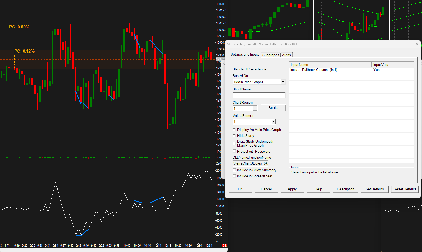Select Include Pullback Column input row
This screenshot has width=422, height=252.
coord(351,70)
